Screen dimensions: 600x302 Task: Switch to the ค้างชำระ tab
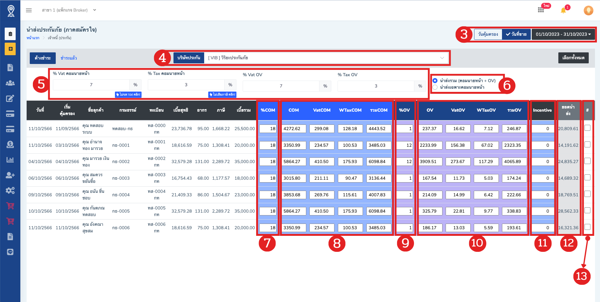click(x=43, y=58)
